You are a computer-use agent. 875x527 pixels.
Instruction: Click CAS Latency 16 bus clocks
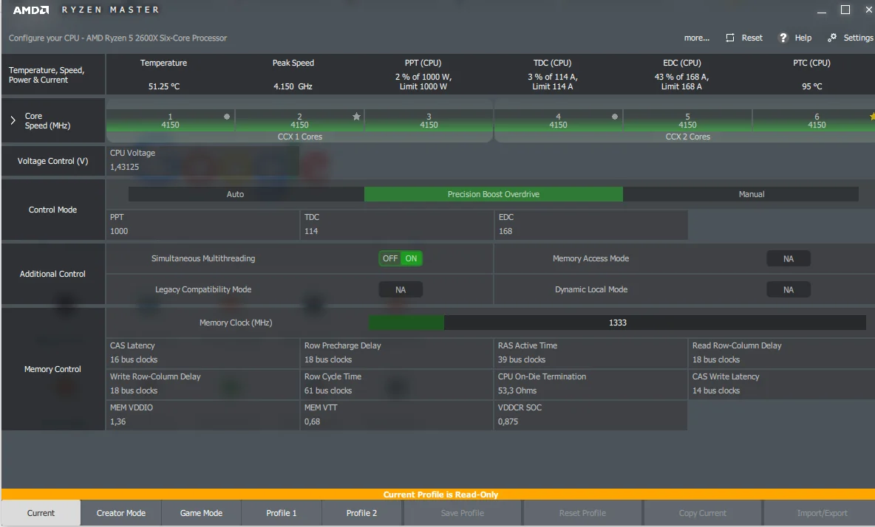click(x=134, y=360)
